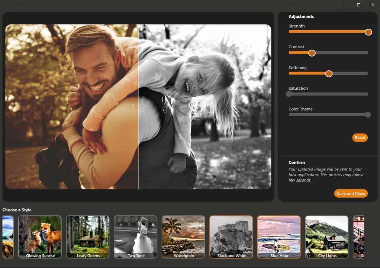The image size is (380, 268).
Task: Choose the Two Tone style thumbnail
Action: [135, 236]
